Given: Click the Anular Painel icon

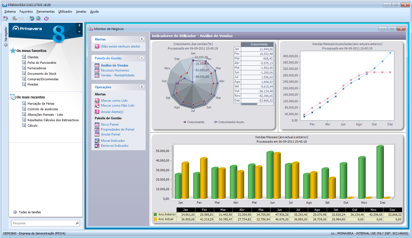Looking at the screenshot, I should [x=97, y=134].
